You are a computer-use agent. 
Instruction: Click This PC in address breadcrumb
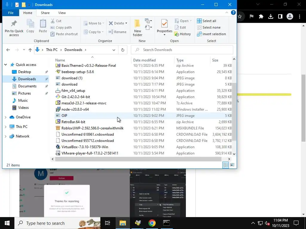(52, 50)
